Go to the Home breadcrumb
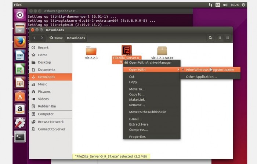This screenshot has width=257, height=164. tap(56, 38)
